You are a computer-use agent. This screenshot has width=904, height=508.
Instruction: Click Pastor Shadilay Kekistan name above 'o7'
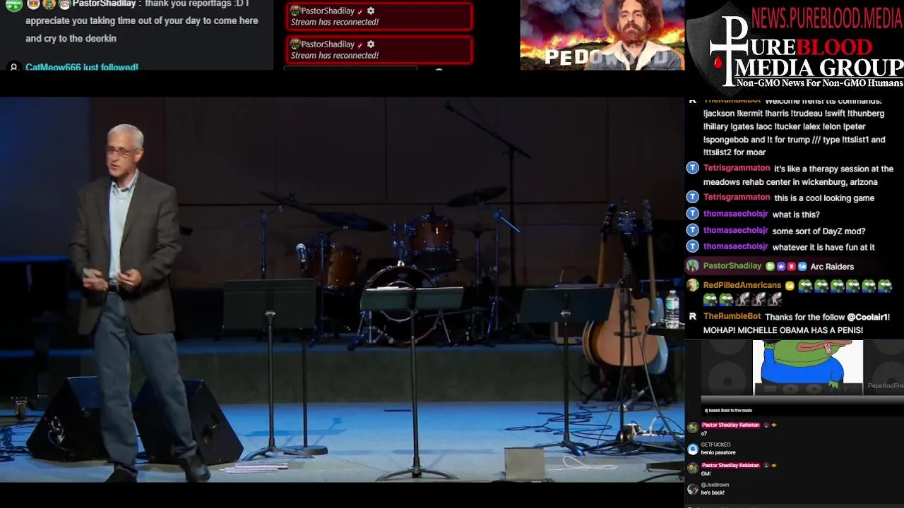click(x=730, y=425)
